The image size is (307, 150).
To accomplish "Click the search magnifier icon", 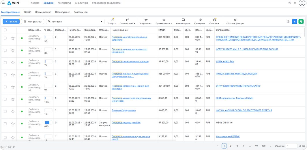I will (49, 22).
